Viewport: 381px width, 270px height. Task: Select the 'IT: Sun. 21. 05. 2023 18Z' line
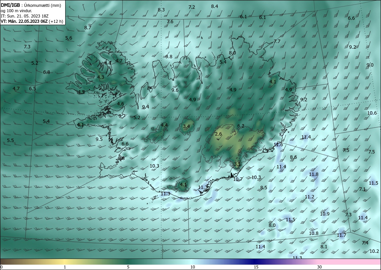[x=24, y=16]
